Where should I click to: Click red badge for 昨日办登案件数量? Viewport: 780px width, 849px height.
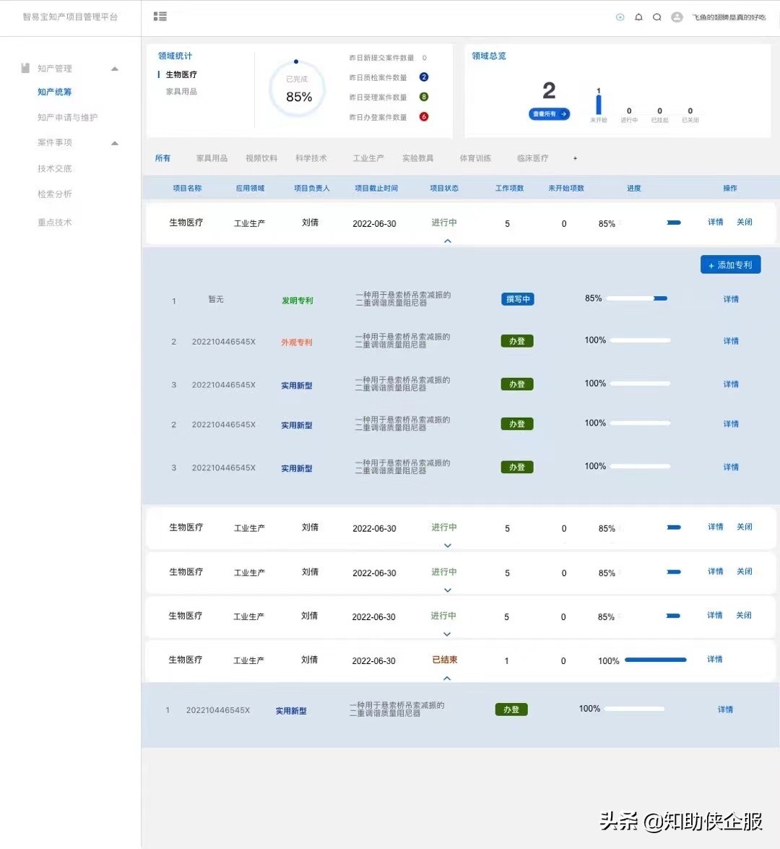tap(424, 116)
